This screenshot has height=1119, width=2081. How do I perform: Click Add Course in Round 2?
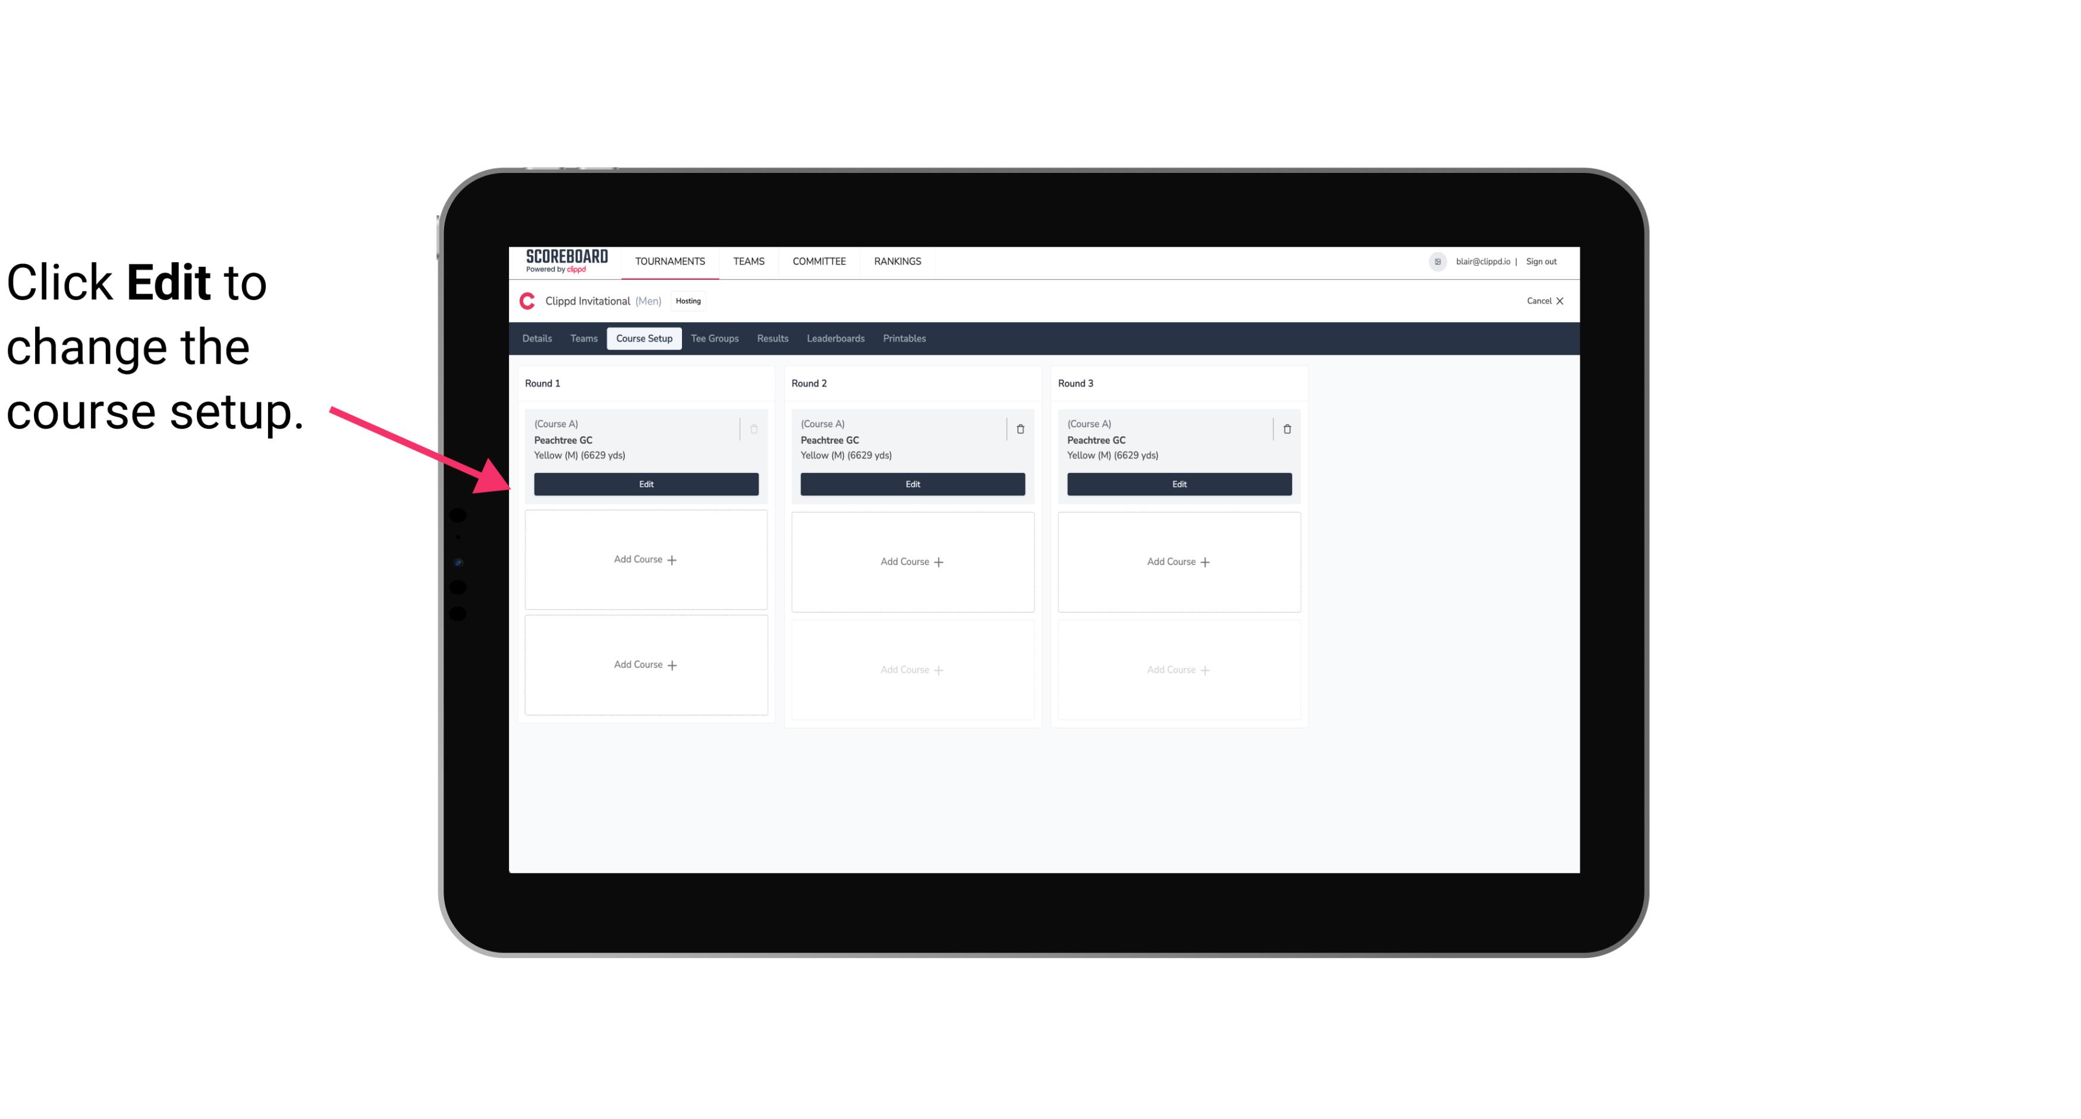911,561
